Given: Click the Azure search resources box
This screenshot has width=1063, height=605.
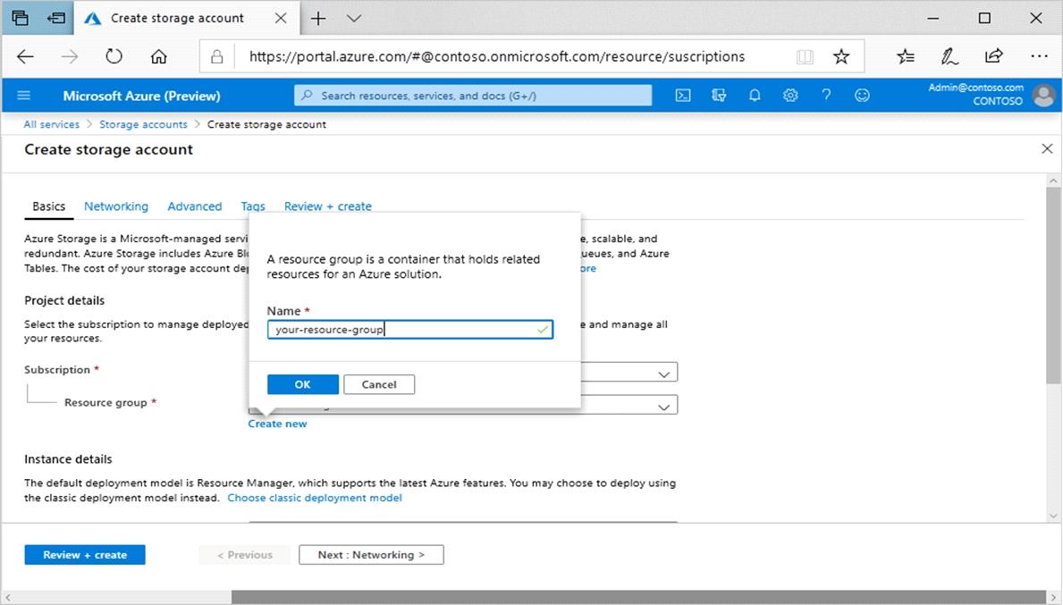Looking at the screenshot, I should click(x=473, y=96).
